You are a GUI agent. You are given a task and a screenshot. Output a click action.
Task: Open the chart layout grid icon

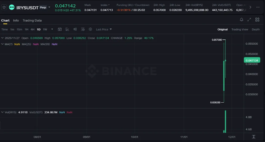[x=257, y=20]
